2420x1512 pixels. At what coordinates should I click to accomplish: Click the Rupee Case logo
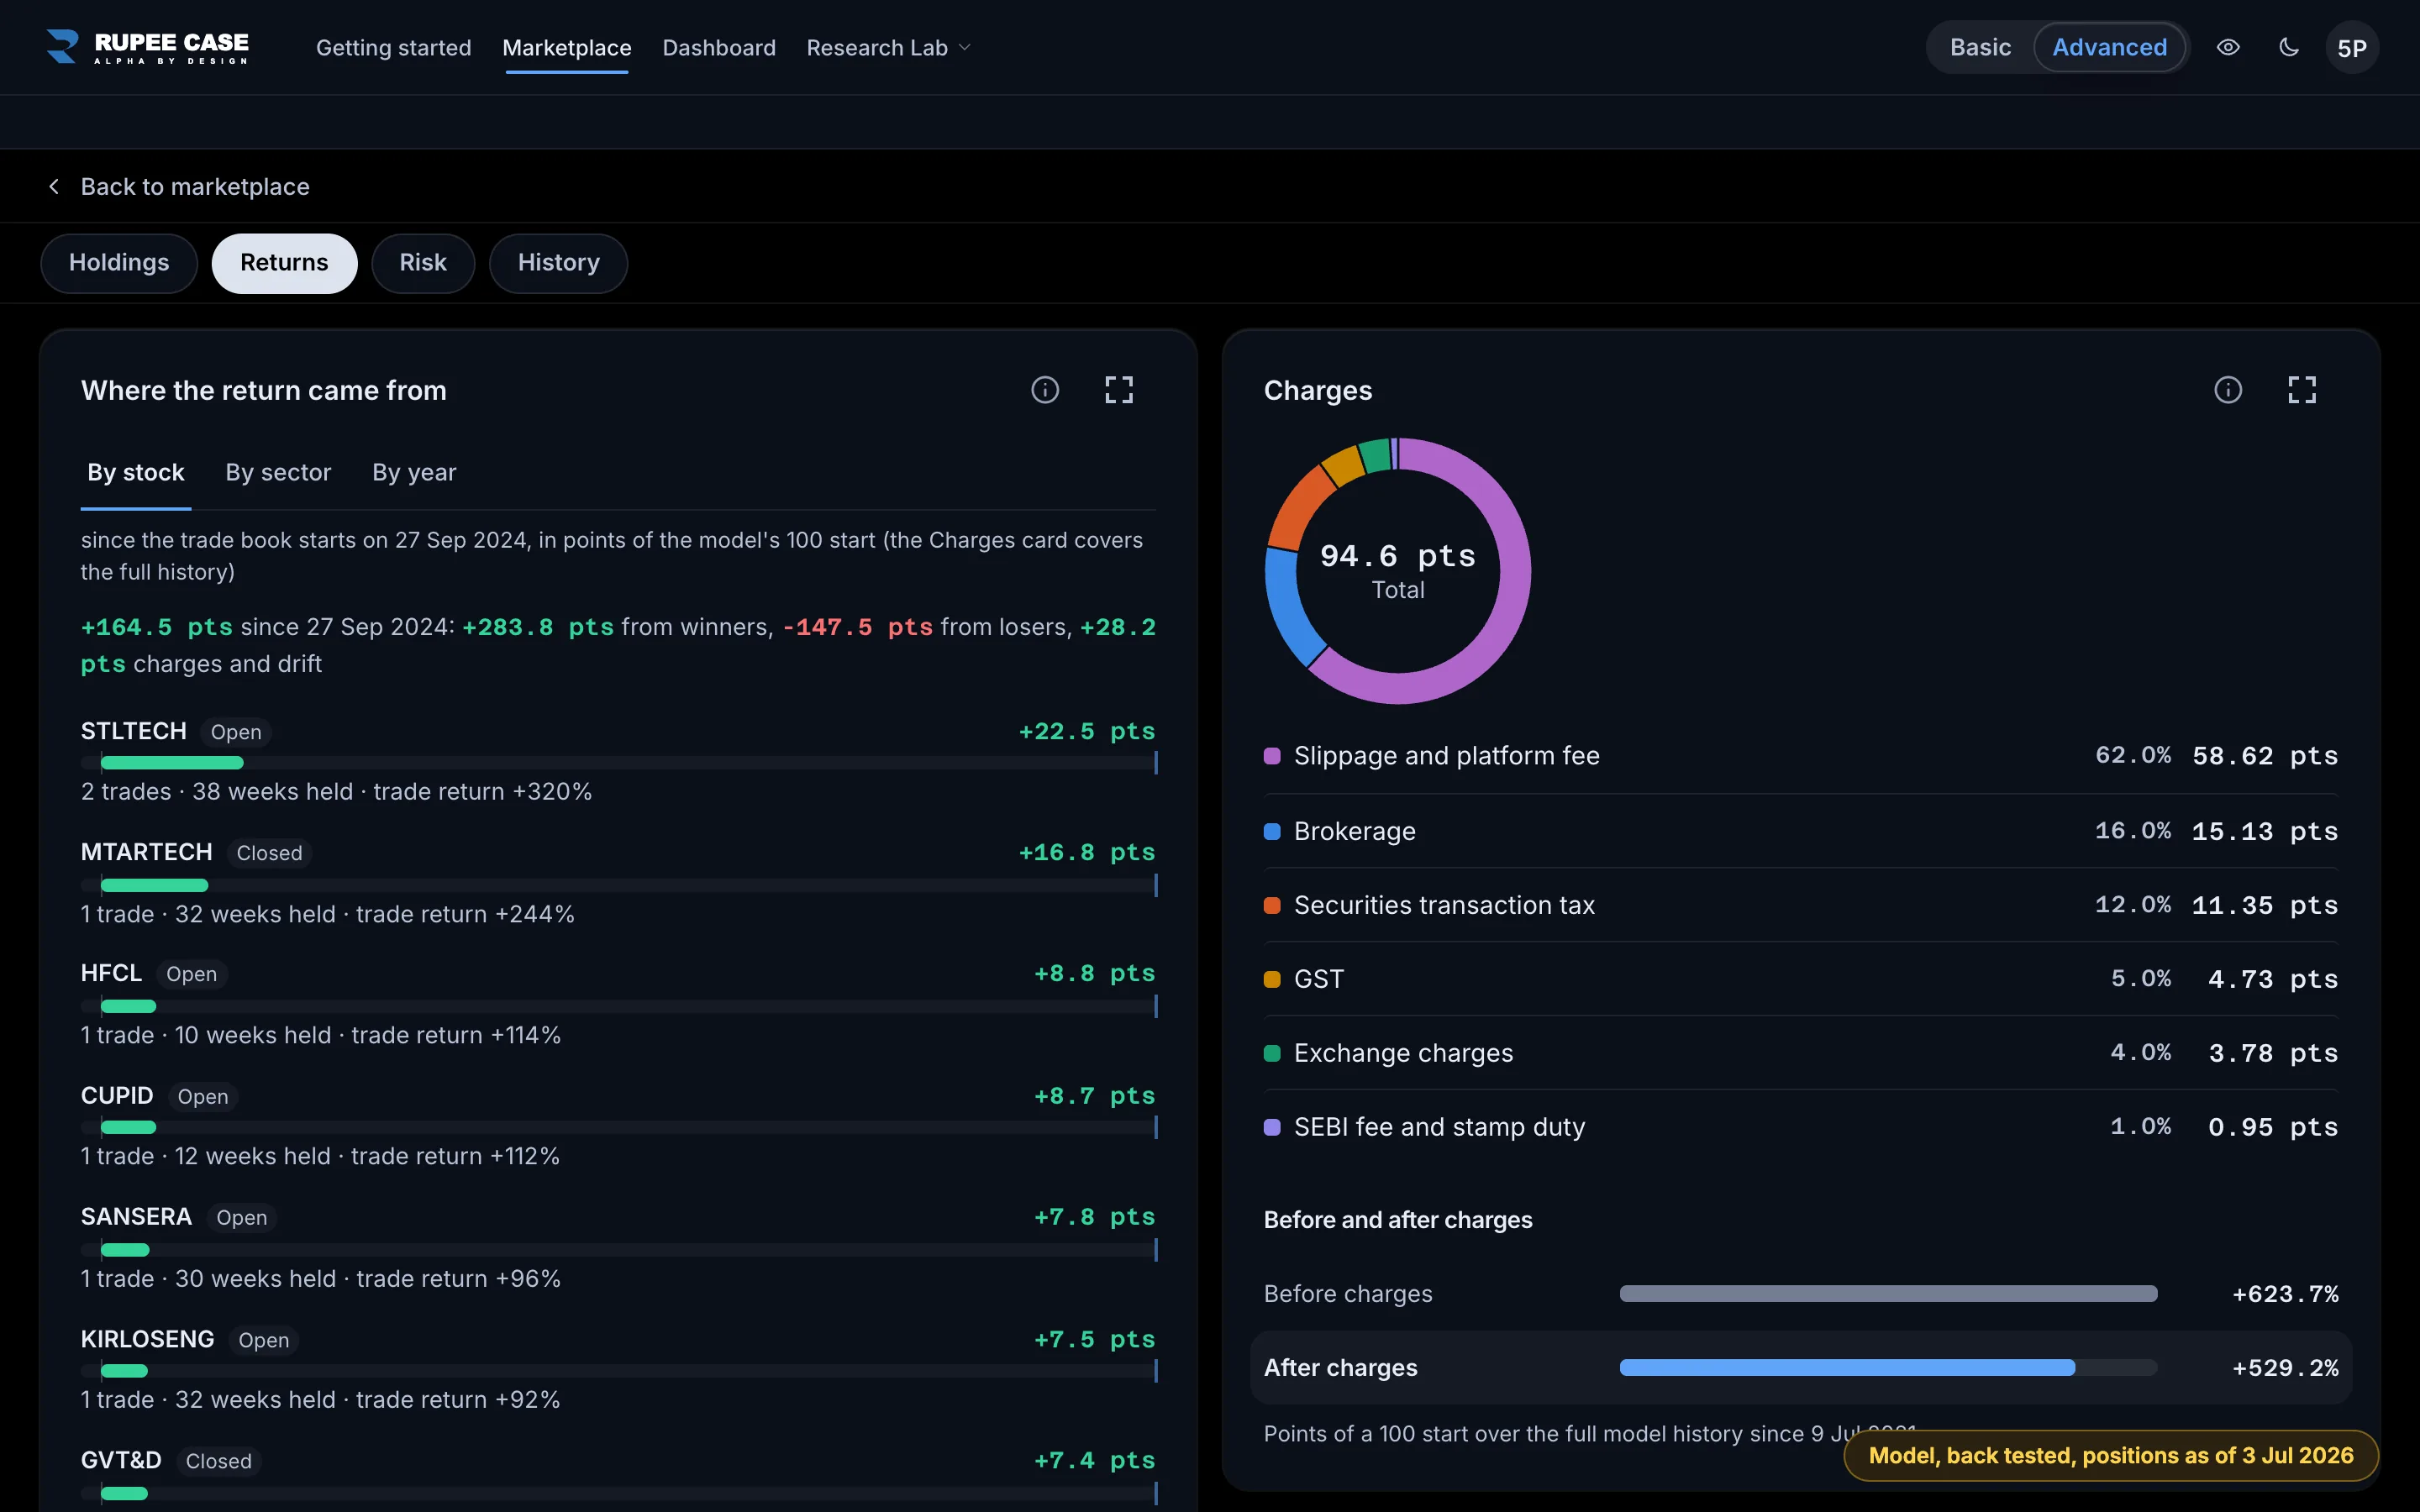147,47
